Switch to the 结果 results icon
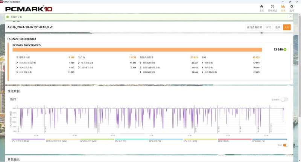 (x=283, y=6)
